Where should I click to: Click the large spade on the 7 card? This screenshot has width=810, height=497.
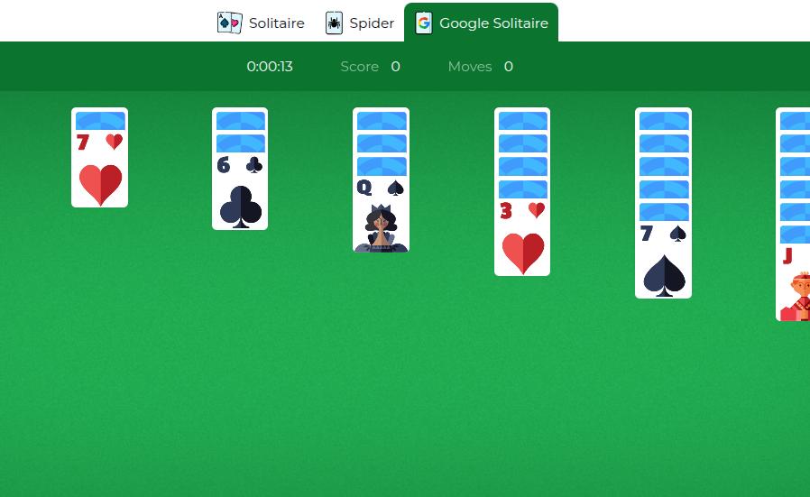point(664,275)
